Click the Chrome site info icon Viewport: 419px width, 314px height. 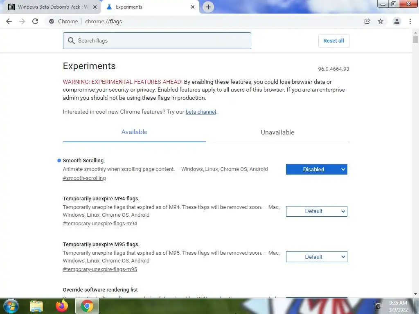[52, 21]
